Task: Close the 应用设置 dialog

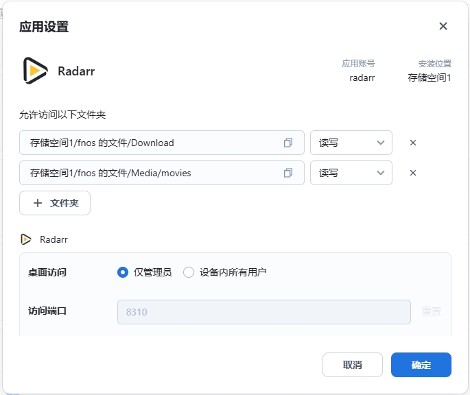Action: click(x=443, y=26)
